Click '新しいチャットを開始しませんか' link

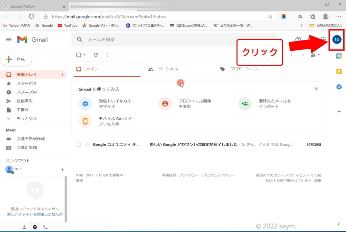(x=35, y=214)
